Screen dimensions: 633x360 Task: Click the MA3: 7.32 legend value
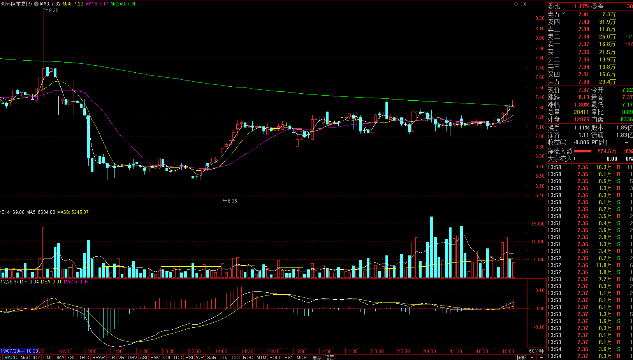[x=51, y=4]
